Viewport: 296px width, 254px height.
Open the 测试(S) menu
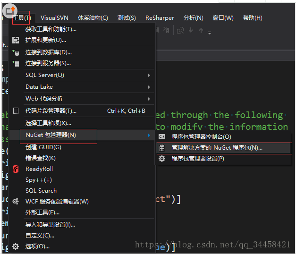click(127, 18)
